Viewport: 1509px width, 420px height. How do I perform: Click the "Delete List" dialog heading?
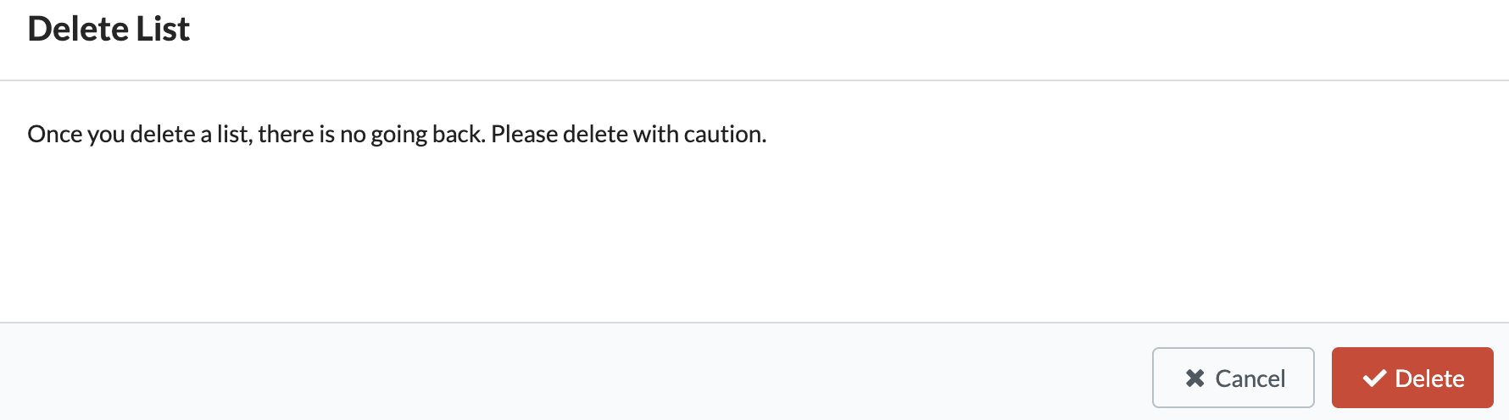(109, 29)
